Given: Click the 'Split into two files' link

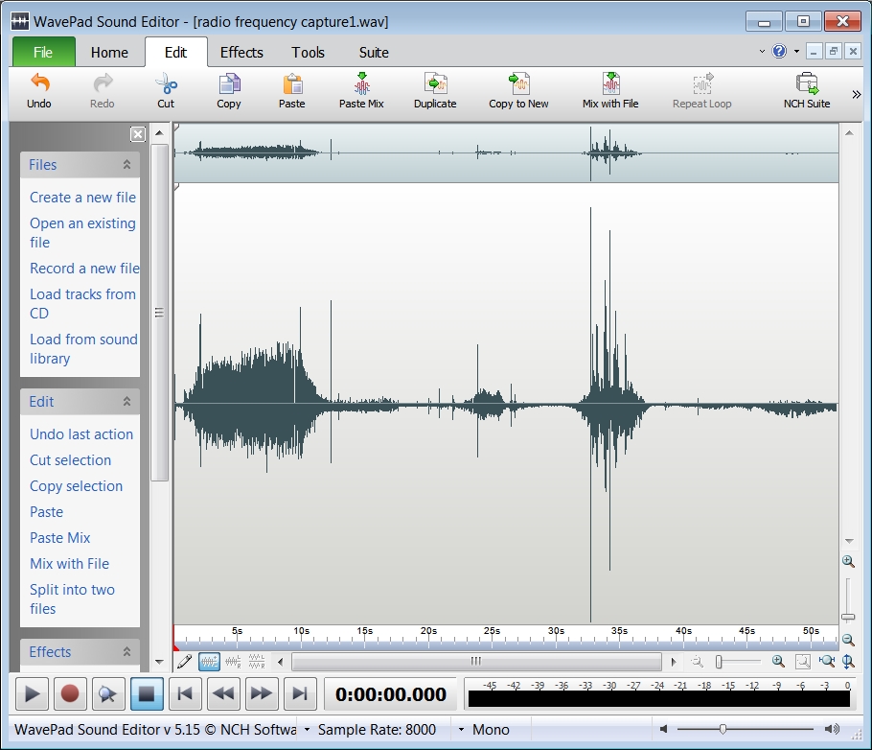Looking at the screenshot, I should point(72,599).
